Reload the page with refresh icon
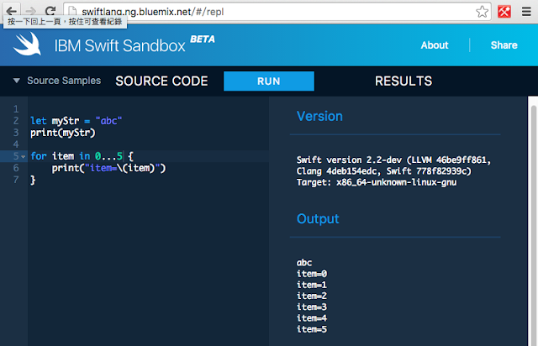The width and height of the screenshot is (538, 346). point(50,11)
